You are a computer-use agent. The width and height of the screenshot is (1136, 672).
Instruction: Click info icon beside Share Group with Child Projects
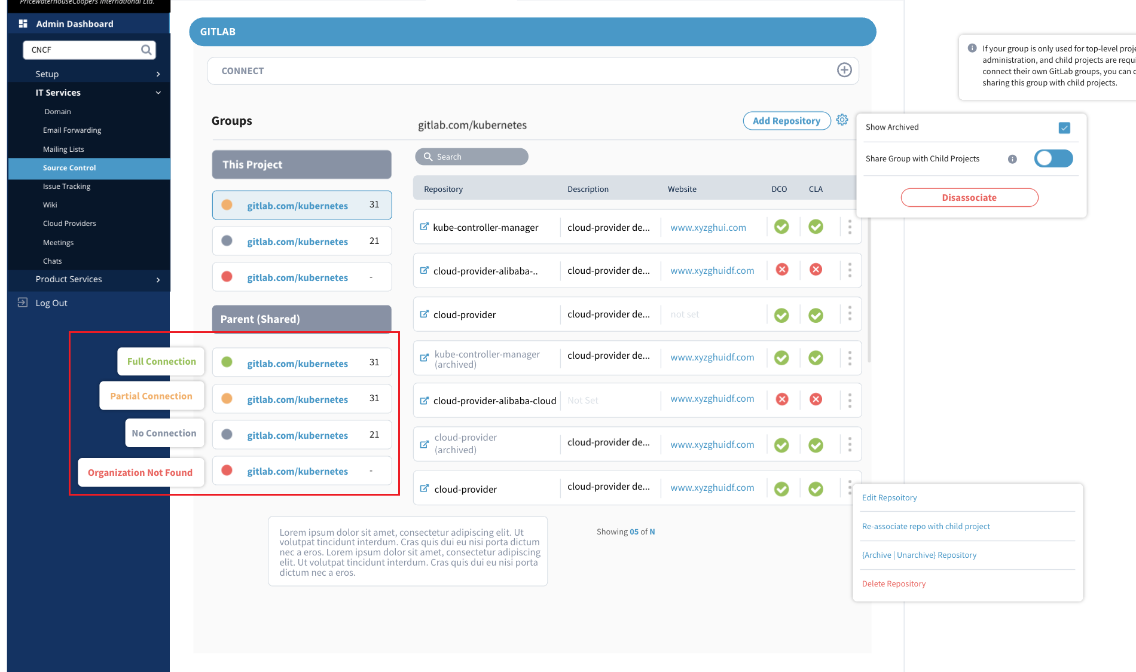pyautogui.click(x=1012, y=159)
